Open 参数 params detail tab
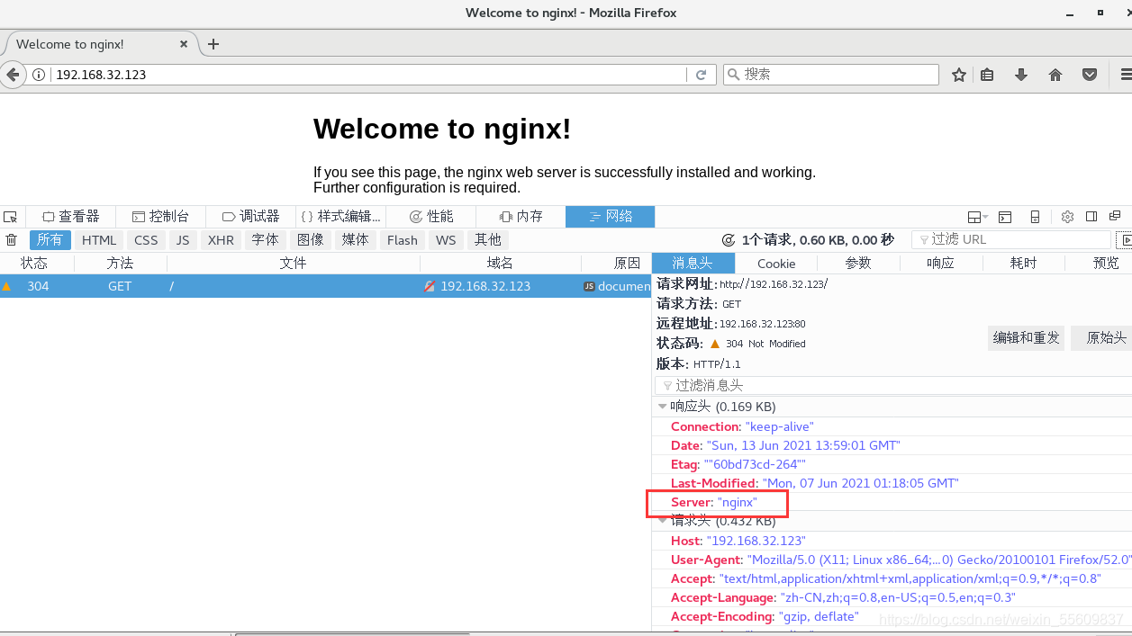 (858, 264)
